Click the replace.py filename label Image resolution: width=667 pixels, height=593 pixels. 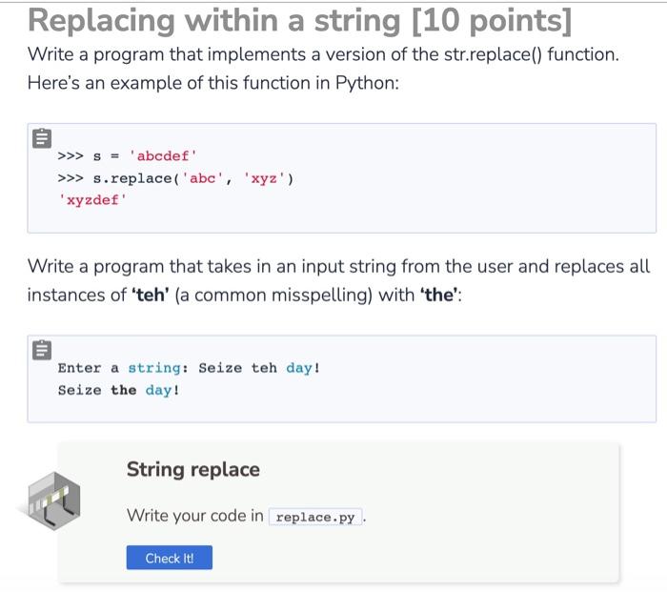[x=315, y=517]
